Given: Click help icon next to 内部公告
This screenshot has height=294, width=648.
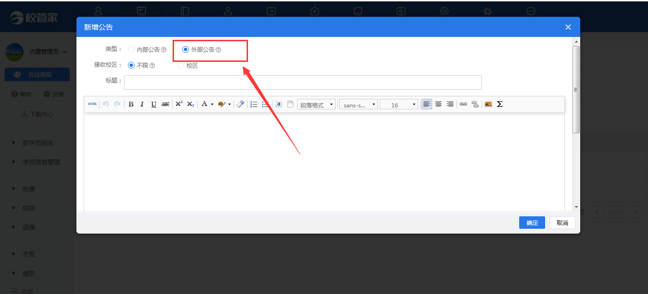Looking at the screenshot, I should [164, 50].
